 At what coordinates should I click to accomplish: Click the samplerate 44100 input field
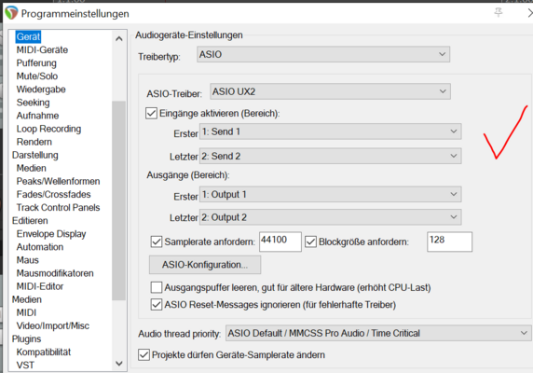click(x=280, y=242)
